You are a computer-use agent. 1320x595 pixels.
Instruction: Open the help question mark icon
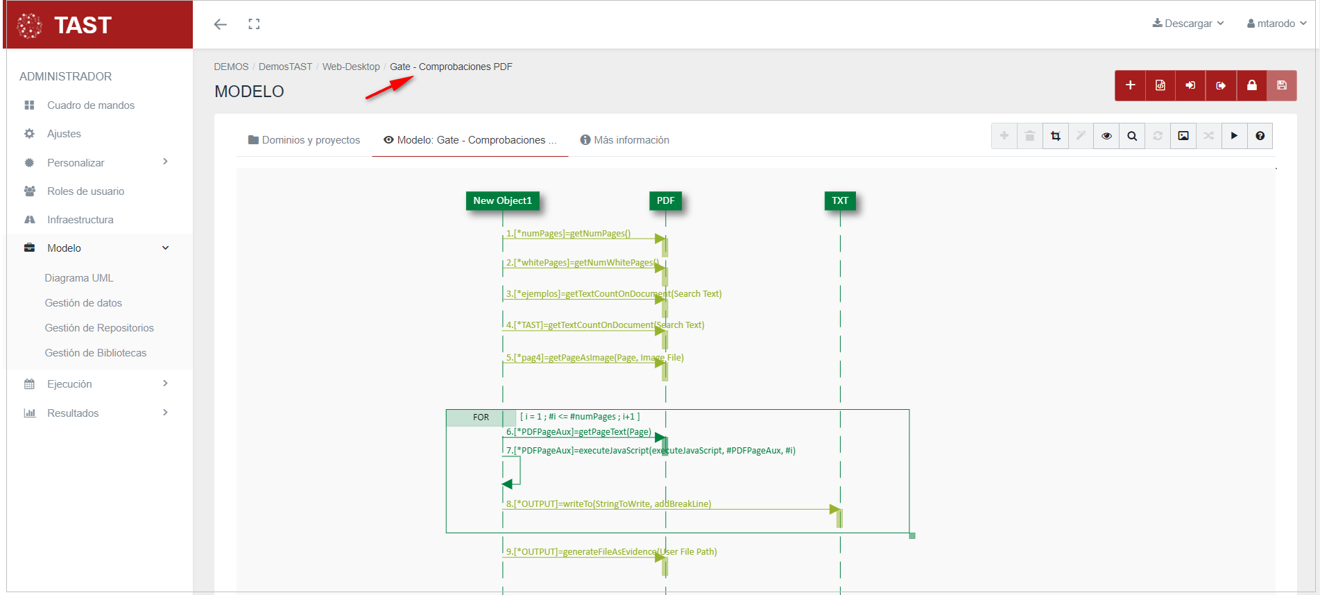1260,136
